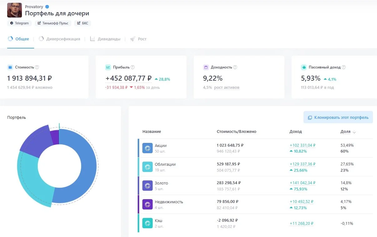Screen dimensions: 377x237
Task: Click the +102 331,04 ₽ income of Акции
Action: tap(303, 145)
